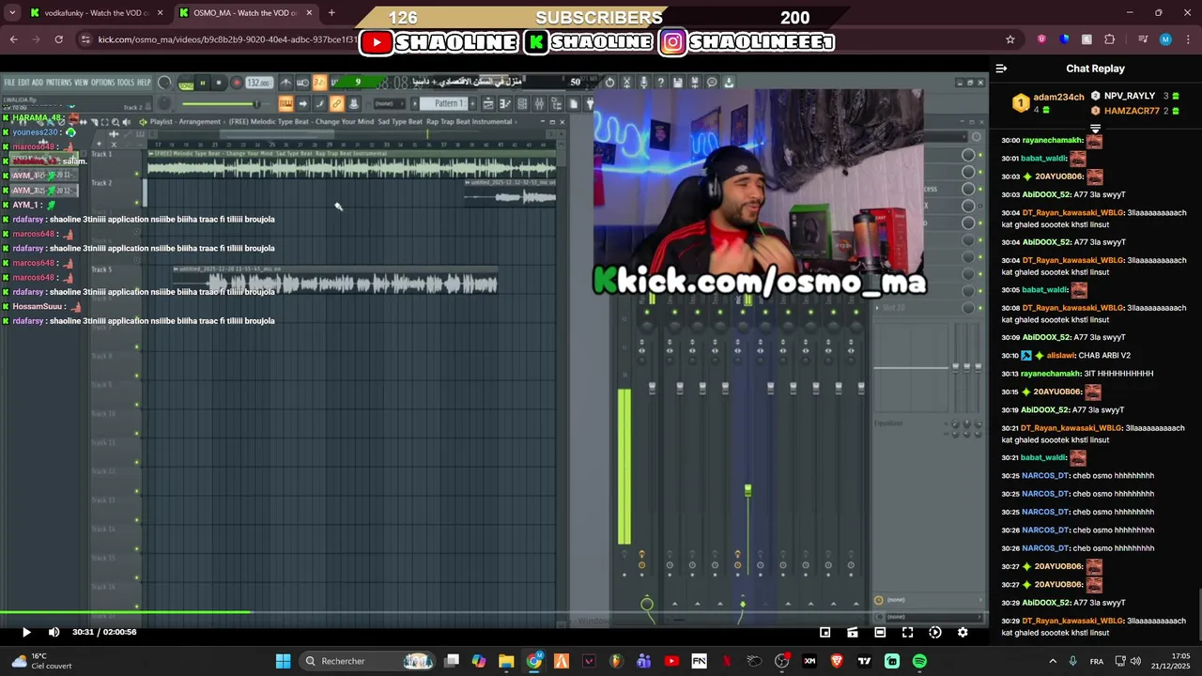Click the TOOLS menu in FL Studio video

click(126, 83)
